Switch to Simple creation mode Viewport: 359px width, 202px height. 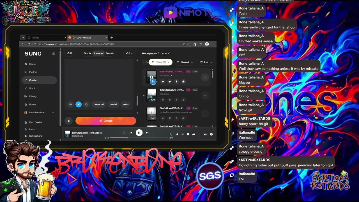click(x=88, y=53)
